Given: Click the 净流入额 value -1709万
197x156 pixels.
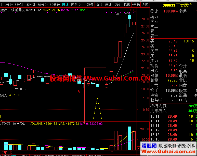Looking at the screenshot, I should 191,106.
